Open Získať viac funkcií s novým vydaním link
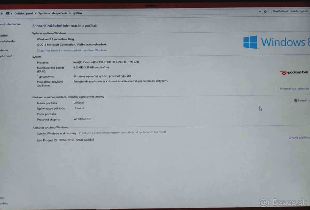310x210 pixels. [x=72, y=50]
